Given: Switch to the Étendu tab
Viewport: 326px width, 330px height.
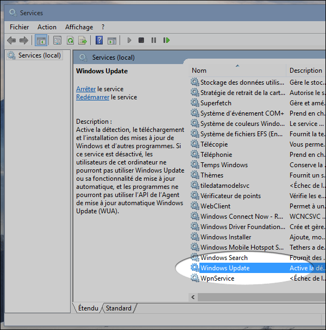Looking at the screenshot, I should pos(88,308).
